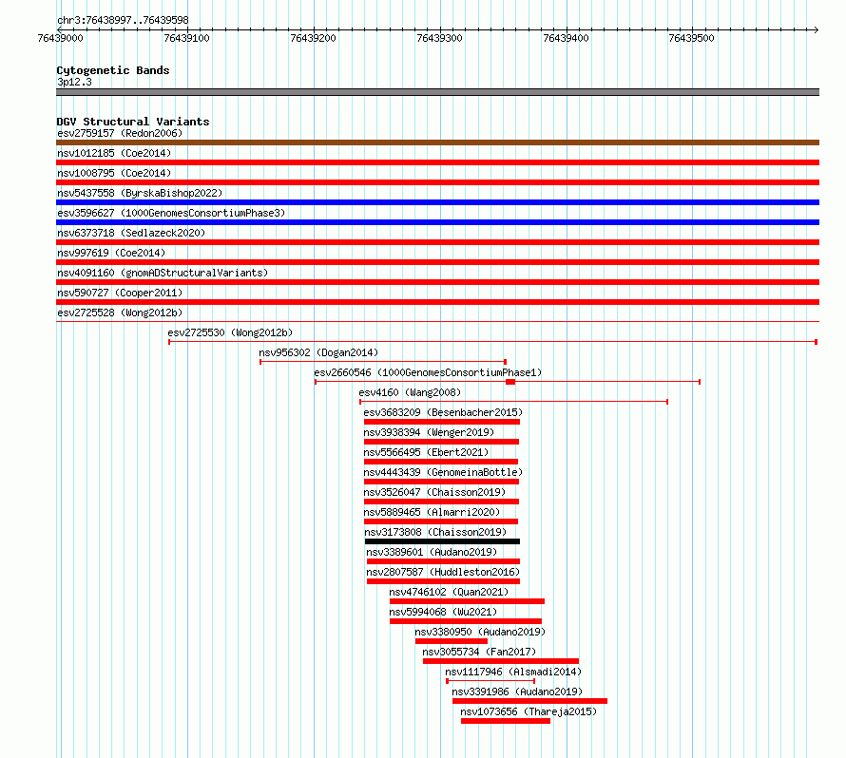Viewport: 846px width, 758px height.
Task: Click nsv956302 (Dogan2014) label
Action: tap(318, 352)
